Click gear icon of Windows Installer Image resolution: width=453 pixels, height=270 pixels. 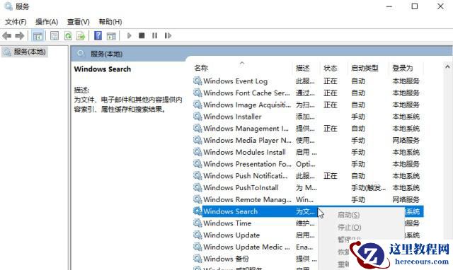tap(197, 116)
